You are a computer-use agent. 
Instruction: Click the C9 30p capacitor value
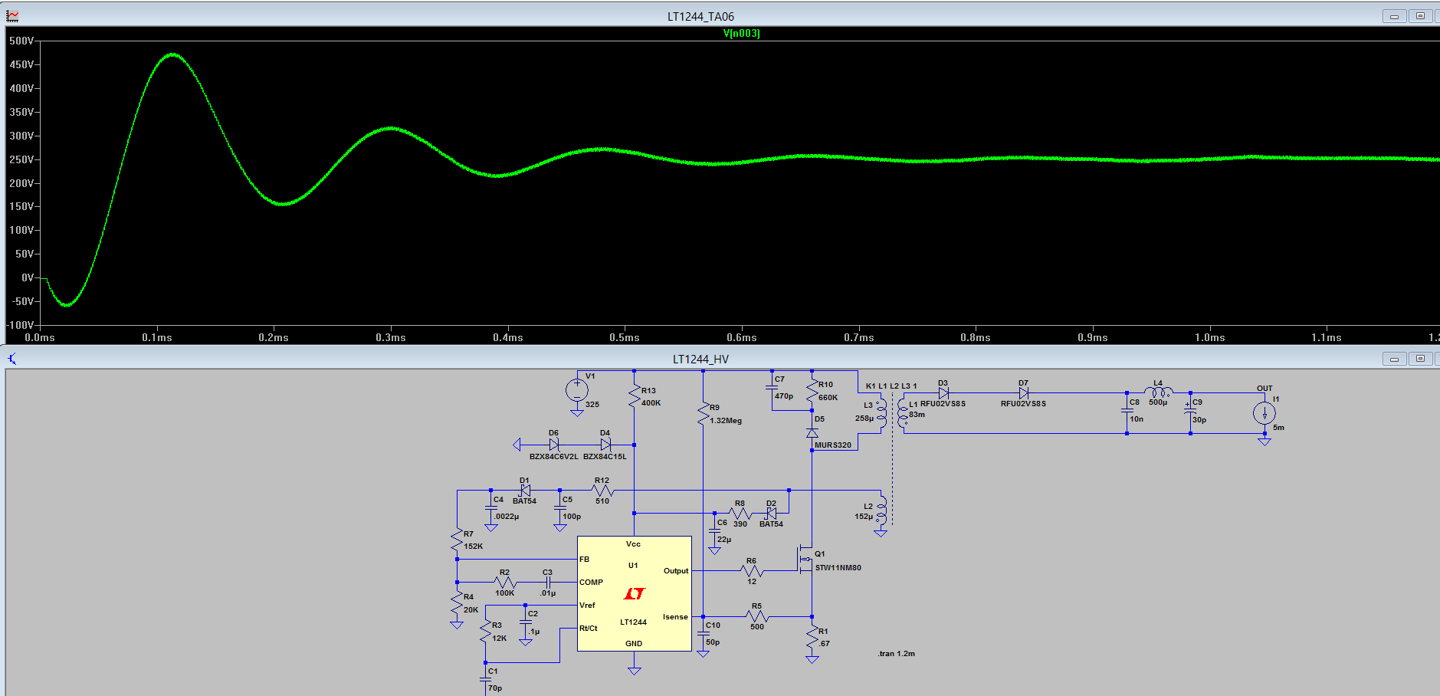1199,419
